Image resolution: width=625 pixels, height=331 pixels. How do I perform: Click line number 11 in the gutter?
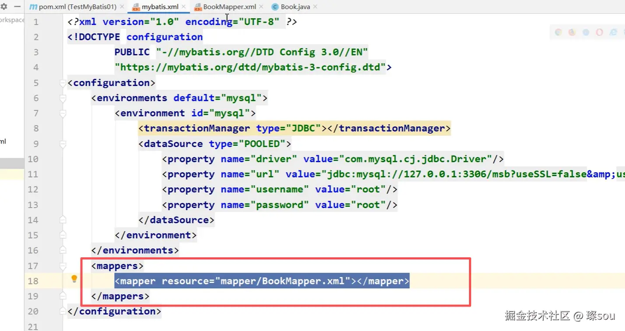tap(33, 174)
